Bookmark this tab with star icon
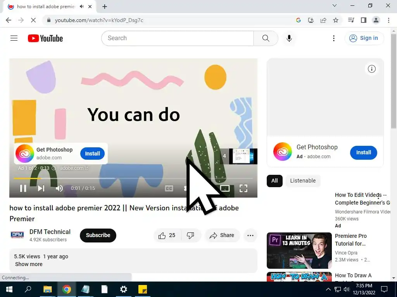The width and height of the screenshot is (397, 297). [336, 20]
